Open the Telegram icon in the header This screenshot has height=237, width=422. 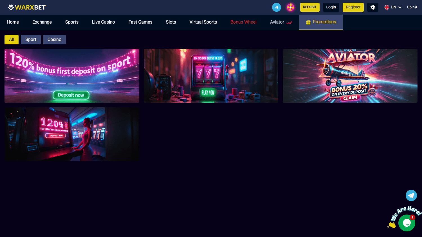pos(277,7)
